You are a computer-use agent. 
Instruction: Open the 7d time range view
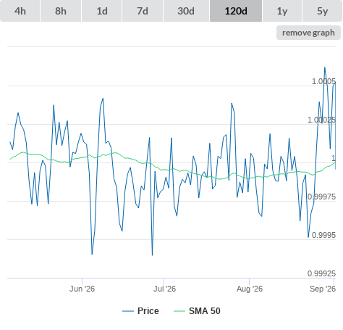pos(143,11)
